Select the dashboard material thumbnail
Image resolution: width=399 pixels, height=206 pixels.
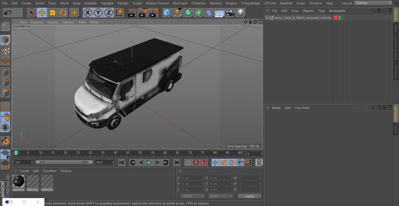[18, 183]
